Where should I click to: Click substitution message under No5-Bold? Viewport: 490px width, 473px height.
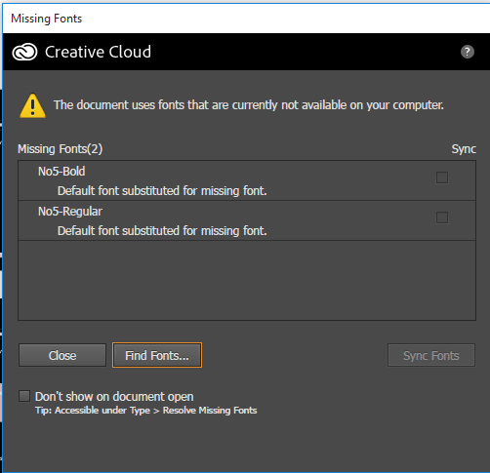click(162, 191)
